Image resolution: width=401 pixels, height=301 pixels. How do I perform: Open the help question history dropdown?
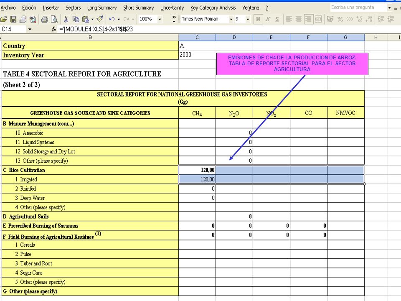click(389, 8)
